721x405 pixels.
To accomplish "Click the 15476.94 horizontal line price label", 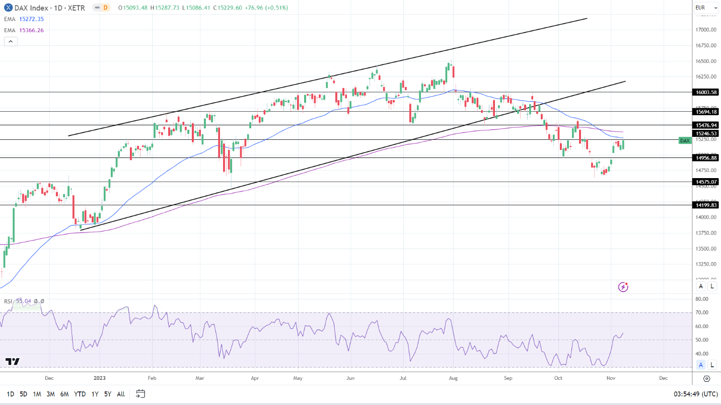I will pos(706,125).
